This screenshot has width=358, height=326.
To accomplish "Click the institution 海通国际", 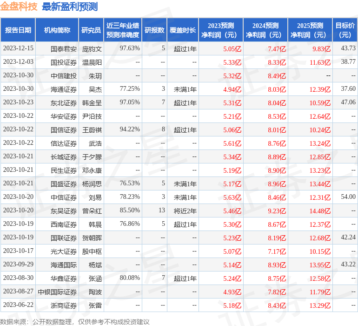I will 64,265.
